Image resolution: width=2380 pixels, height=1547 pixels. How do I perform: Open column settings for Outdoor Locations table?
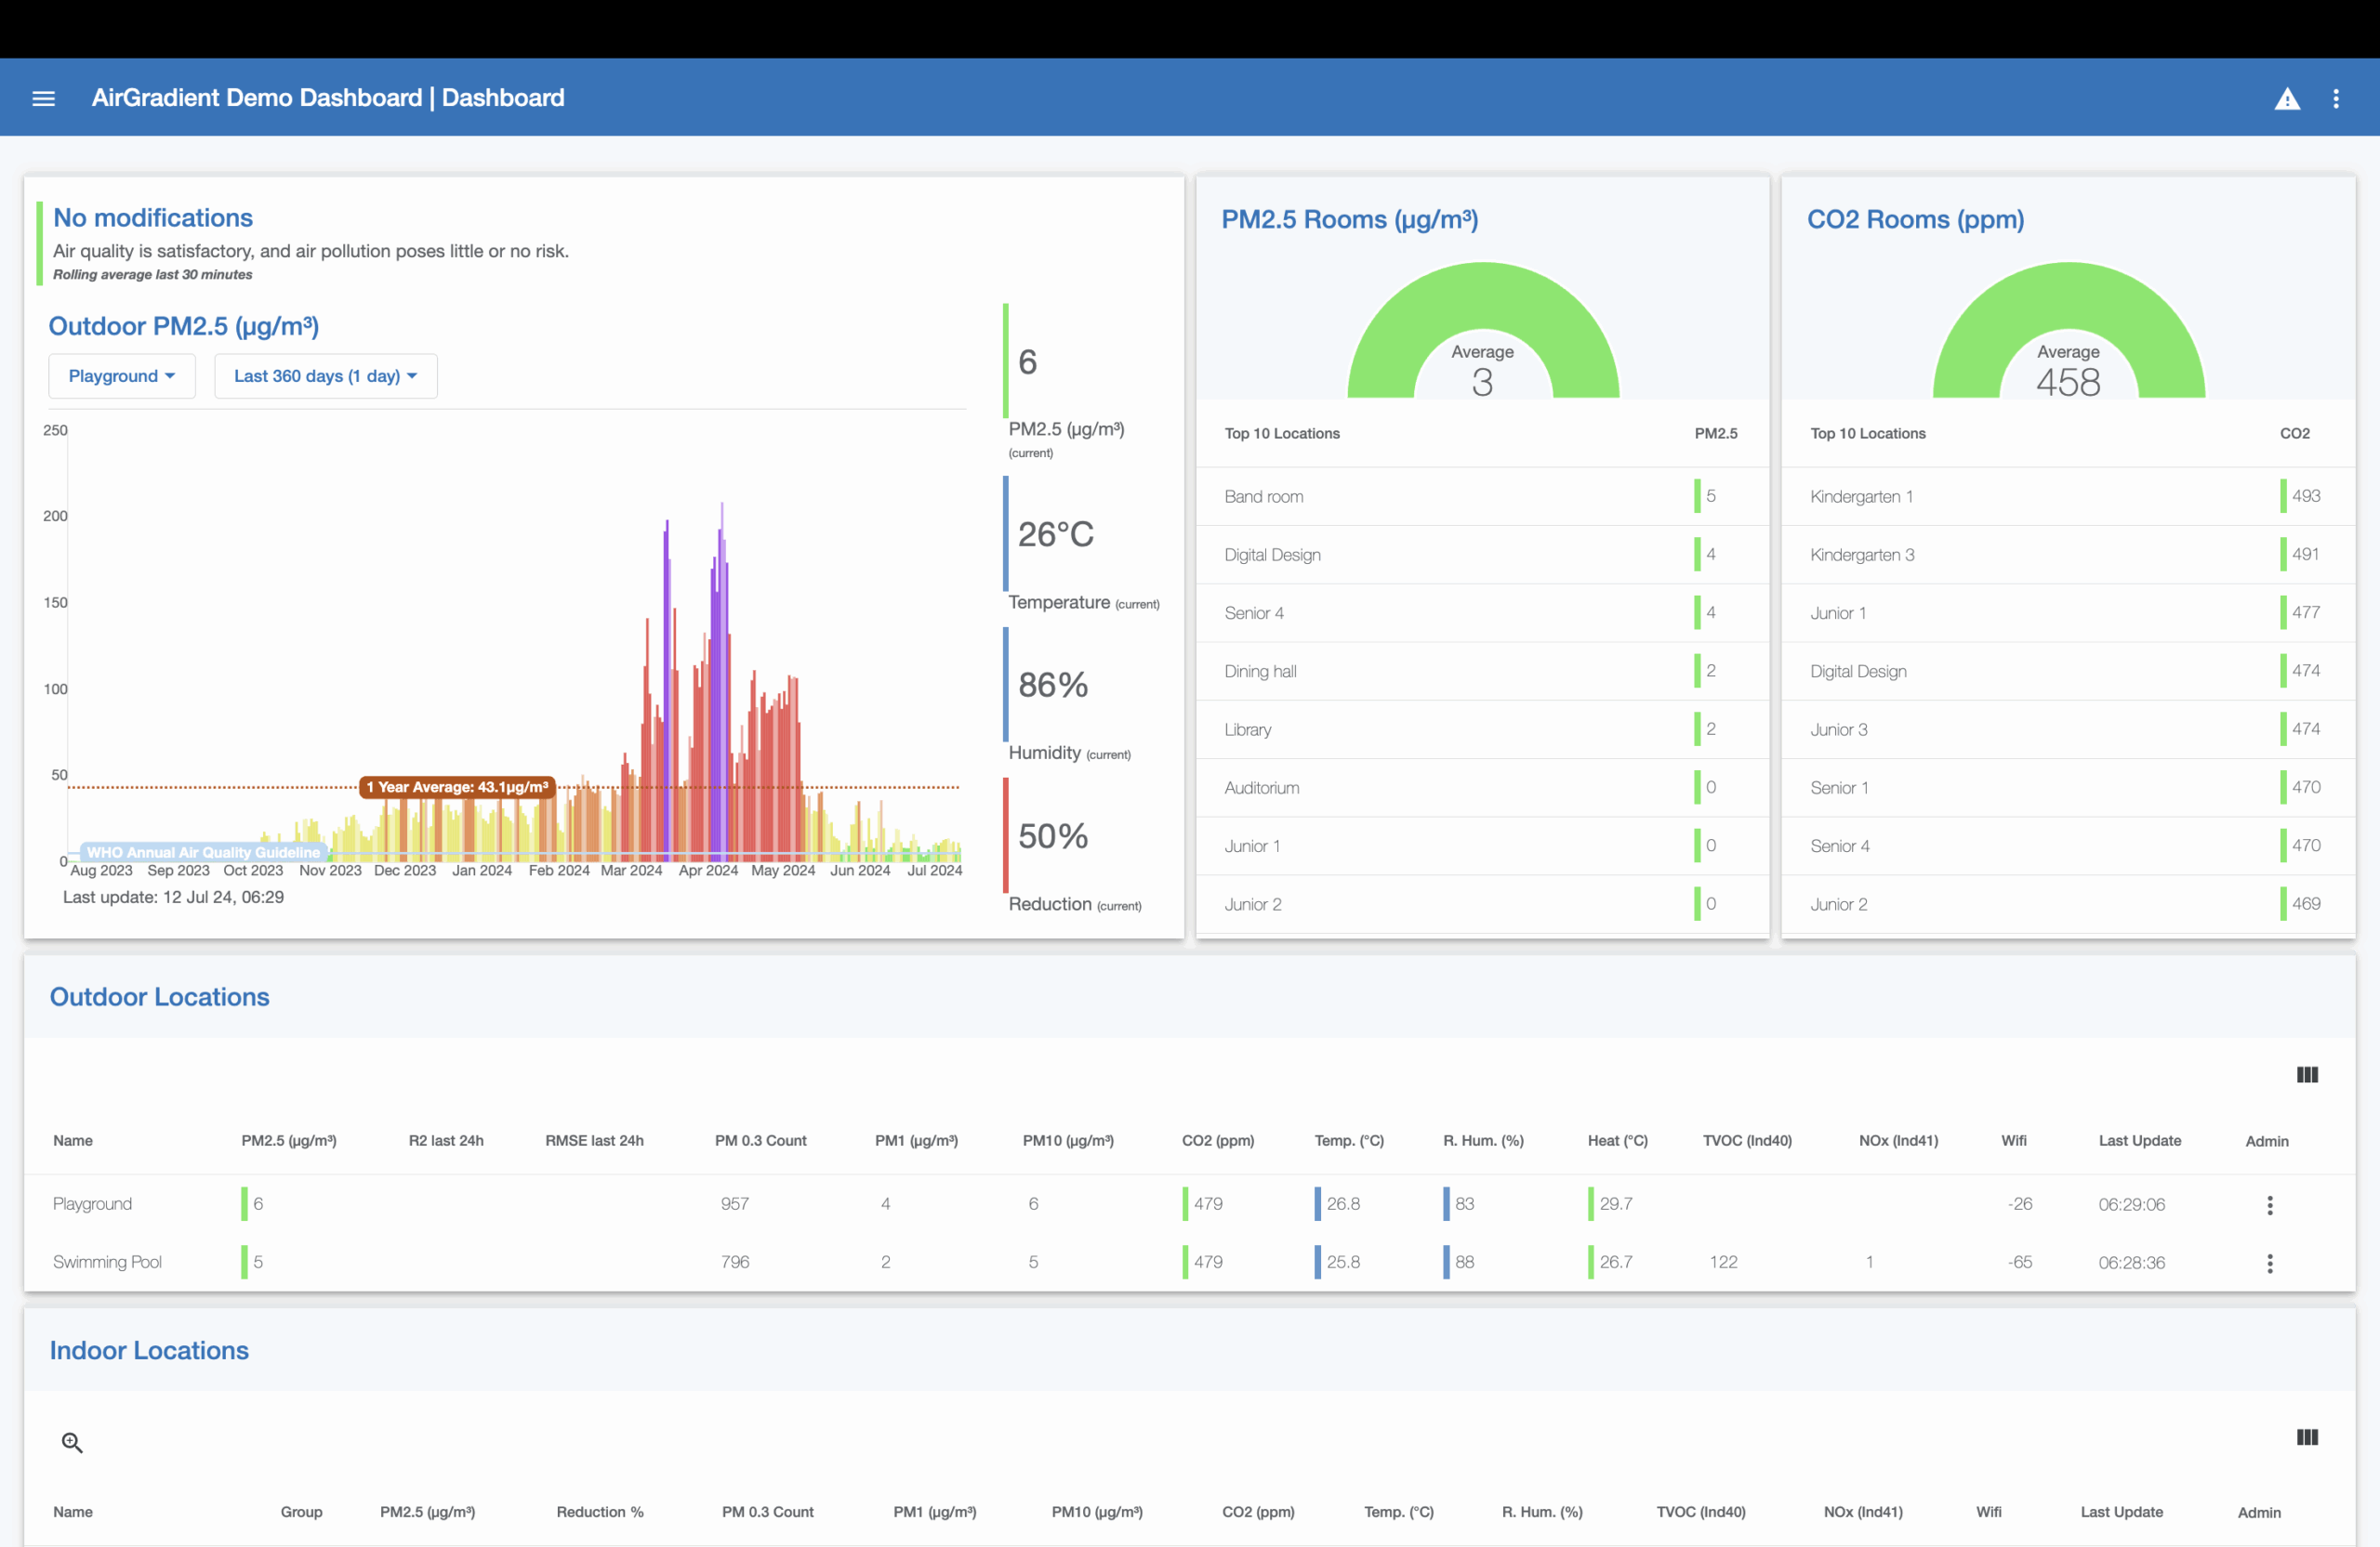(x=2308, y=1074)
